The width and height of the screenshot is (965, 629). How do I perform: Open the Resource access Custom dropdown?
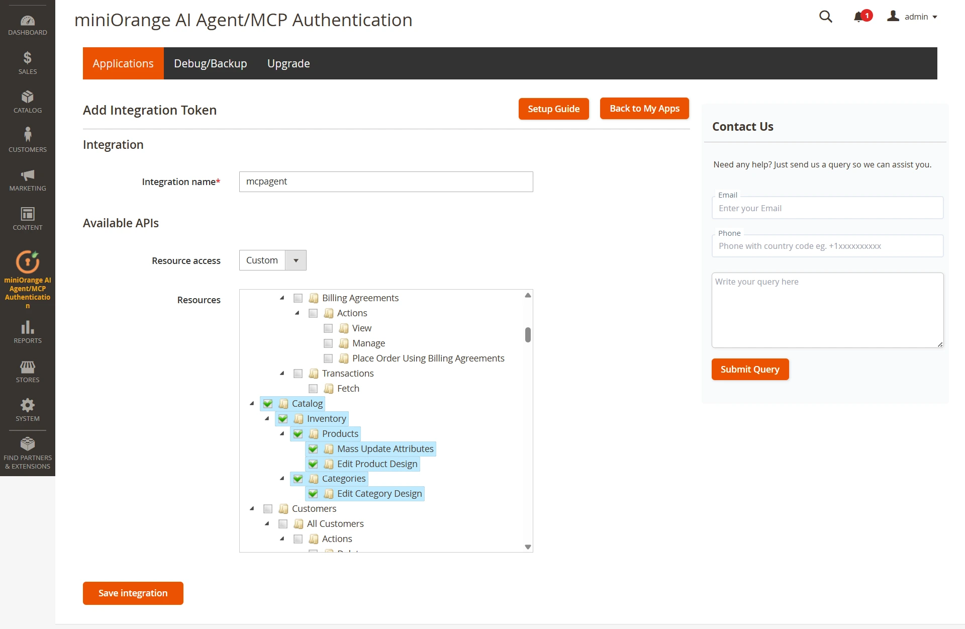272,260
